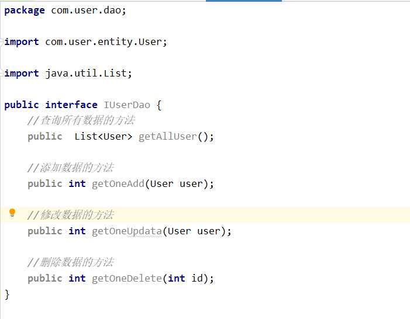
Task: Click the interface keyword
Action: pyautogui.click(x=71, y=105)
